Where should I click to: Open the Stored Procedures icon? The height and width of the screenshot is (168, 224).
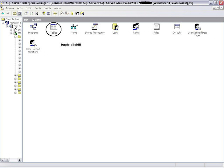(x=95, y=27)
